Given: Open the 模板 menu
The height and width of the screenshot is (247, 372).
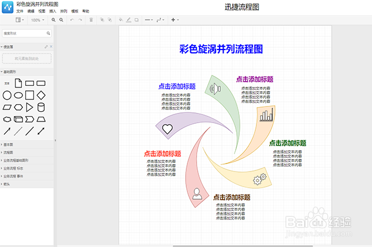Looking at the screenshot, I should (75, 11).
